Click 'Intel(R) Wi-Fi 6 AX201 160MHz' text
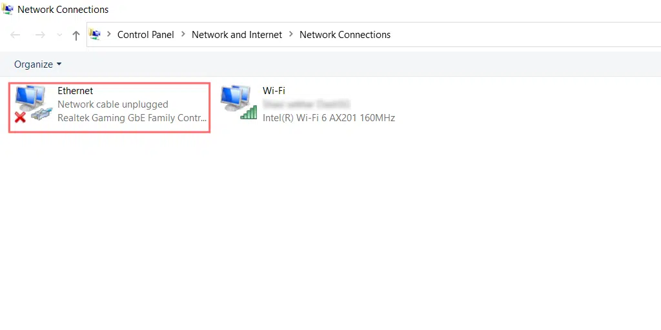Viewport: 661px width, 330px height. pos(329,117)
